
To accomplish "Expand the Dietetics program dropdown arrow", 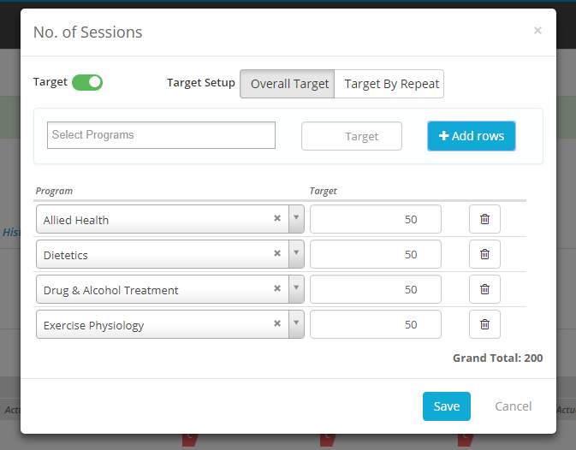I will tap(296, 254).
